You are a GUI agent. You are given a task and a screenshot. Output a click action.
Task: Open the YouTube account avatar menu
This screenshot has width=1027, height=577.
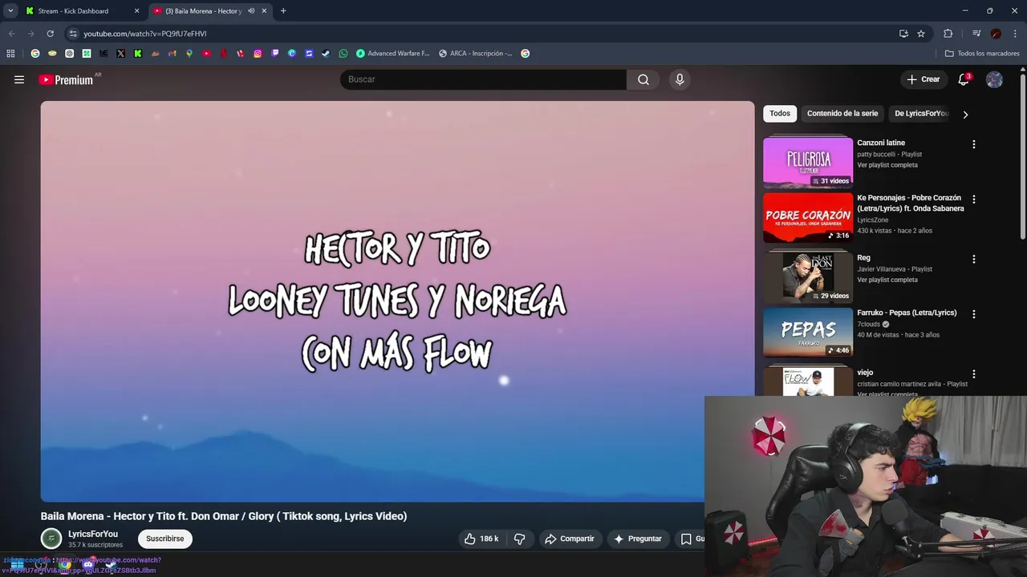click(x=994, y=79)
